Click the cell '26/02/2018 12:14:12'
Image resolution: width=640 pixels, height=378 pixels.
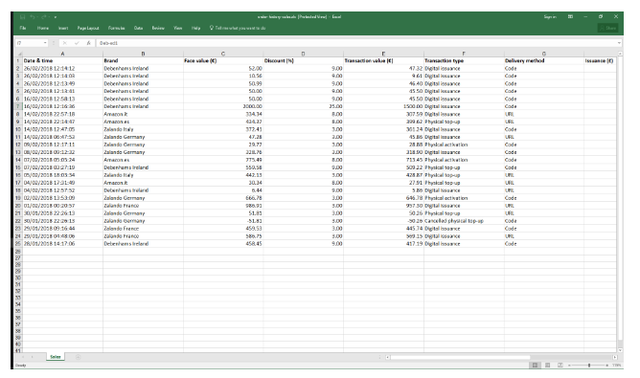(x=62, y=69)
